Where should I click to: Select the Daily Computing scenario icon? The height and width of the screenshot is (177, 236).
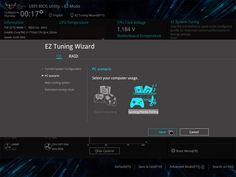pyautogui.click(x=106, y=96)
